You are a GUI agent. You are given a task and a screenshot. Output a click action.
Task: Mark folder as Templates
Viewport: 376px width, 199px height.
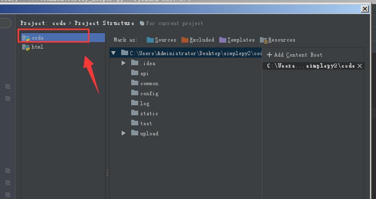point(237,40)
